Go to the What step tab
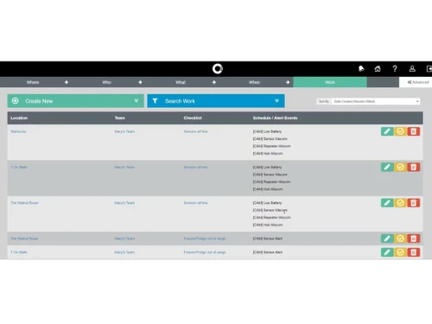The height and width of the screenshot is (324, 432). [x=181, y=82]
